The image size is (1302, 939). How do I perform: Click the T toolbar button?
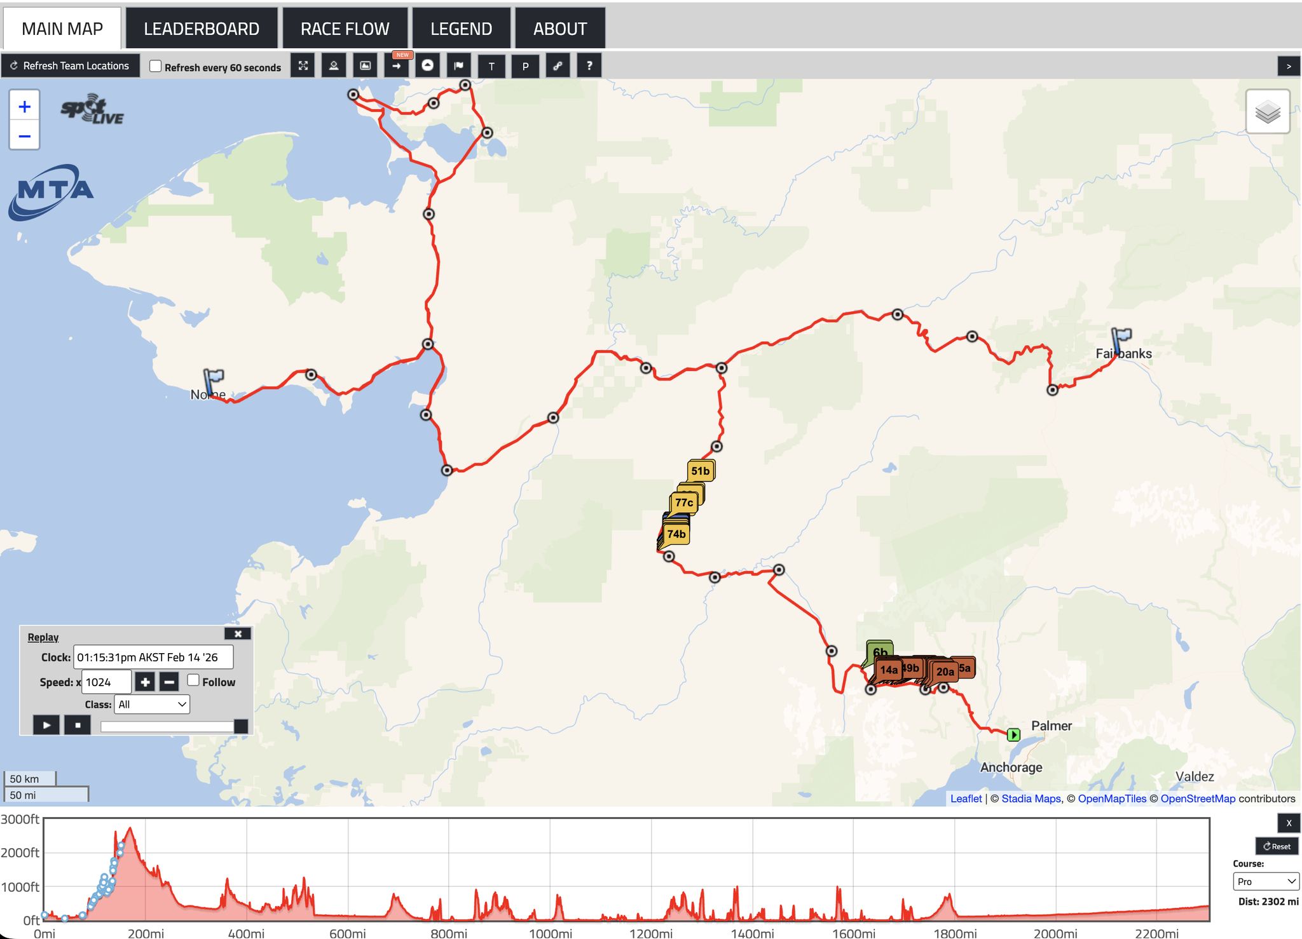click(x=491, y=65)
